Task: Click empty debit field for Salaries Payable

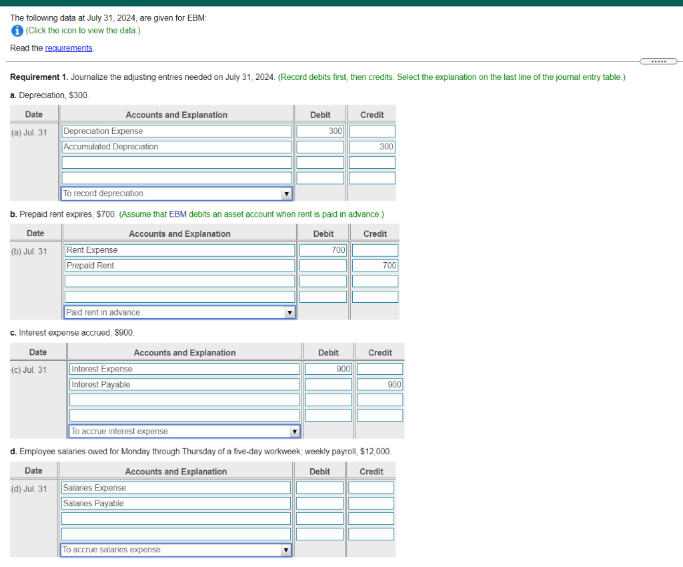Action: [319, 504]
